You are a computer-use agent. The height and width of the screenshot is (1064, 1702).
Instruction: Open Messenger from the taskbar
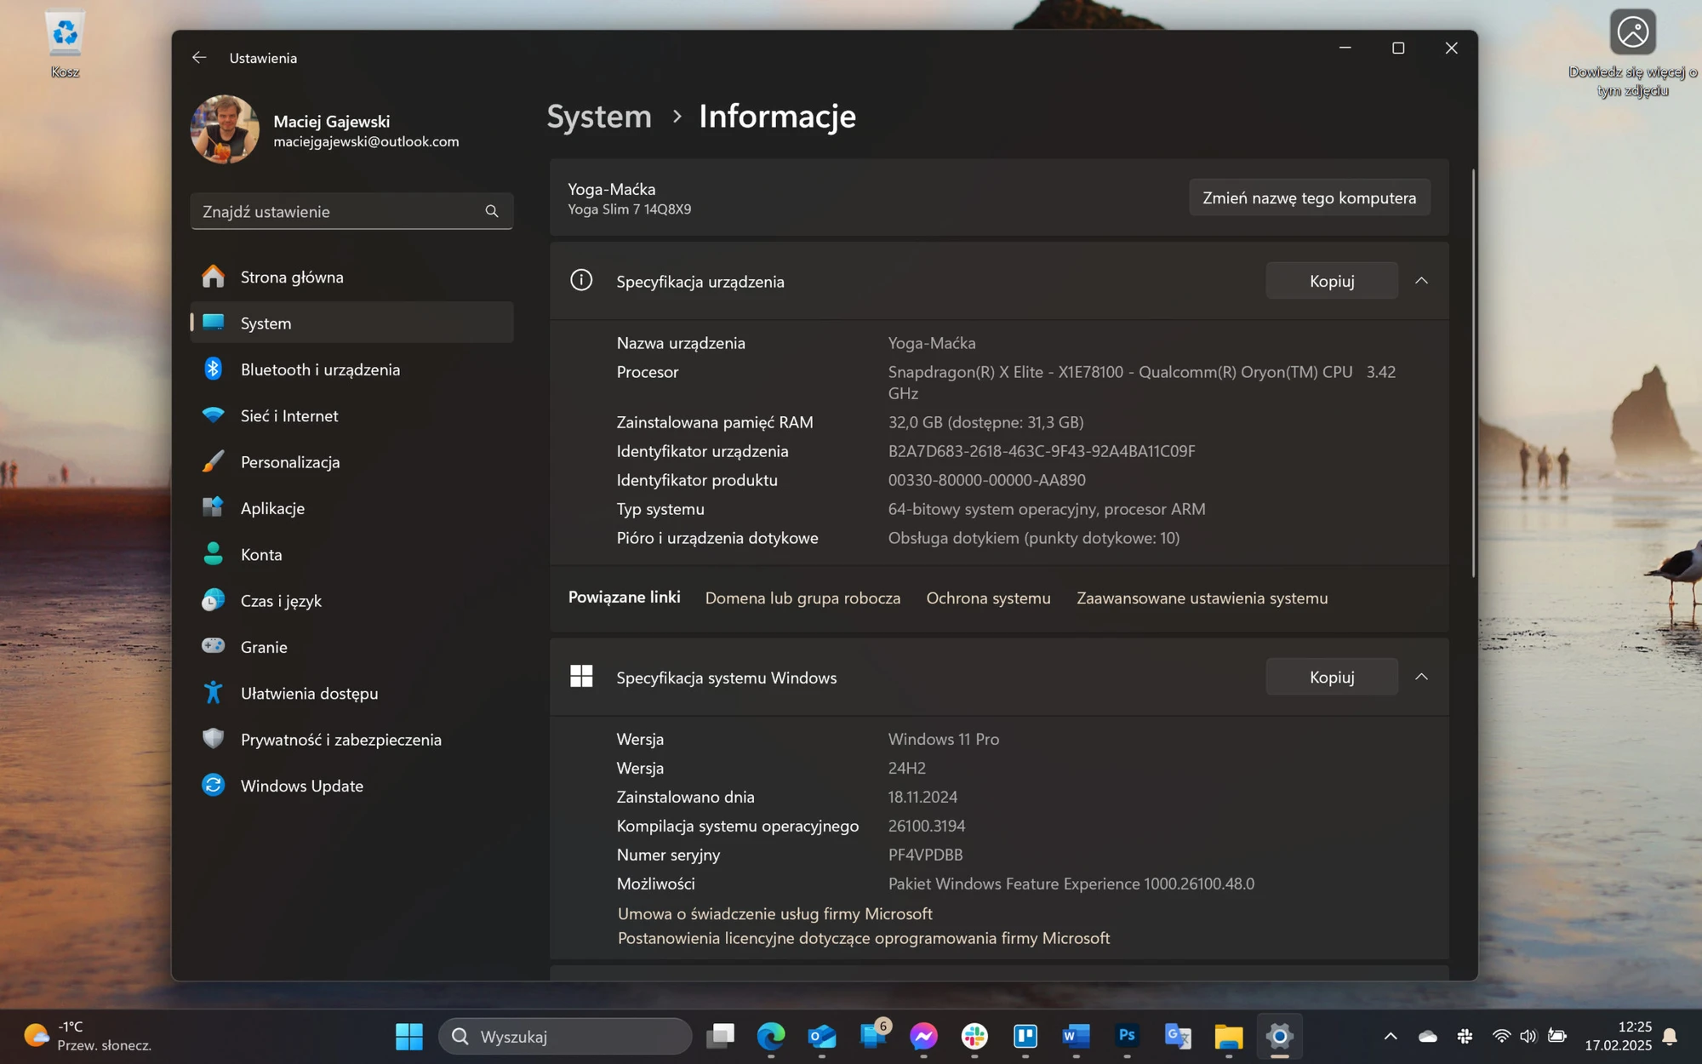[923, 1036]
